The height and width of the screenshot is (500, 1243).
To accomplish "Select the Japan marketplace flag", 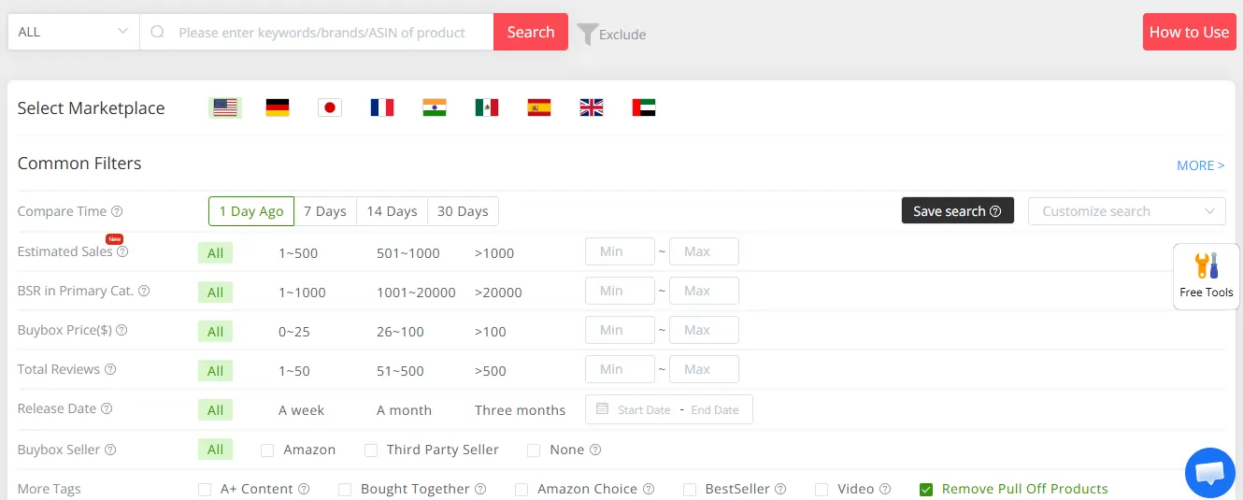I will [x=330, y=107].
